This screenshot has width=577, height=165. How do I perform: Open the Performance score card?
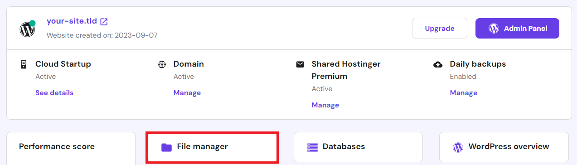click(x=71, y=149)
